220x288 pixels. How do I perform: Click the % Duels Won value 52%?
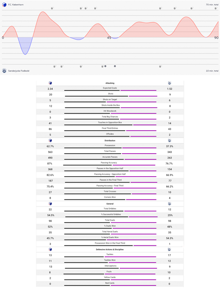click(50, 227)
